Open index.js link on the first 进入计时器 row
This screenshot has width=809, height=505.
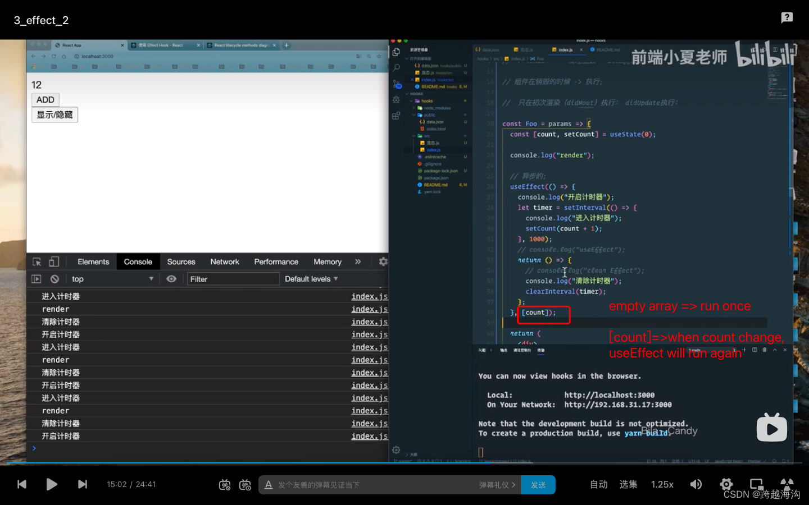(x=369, y=296)
